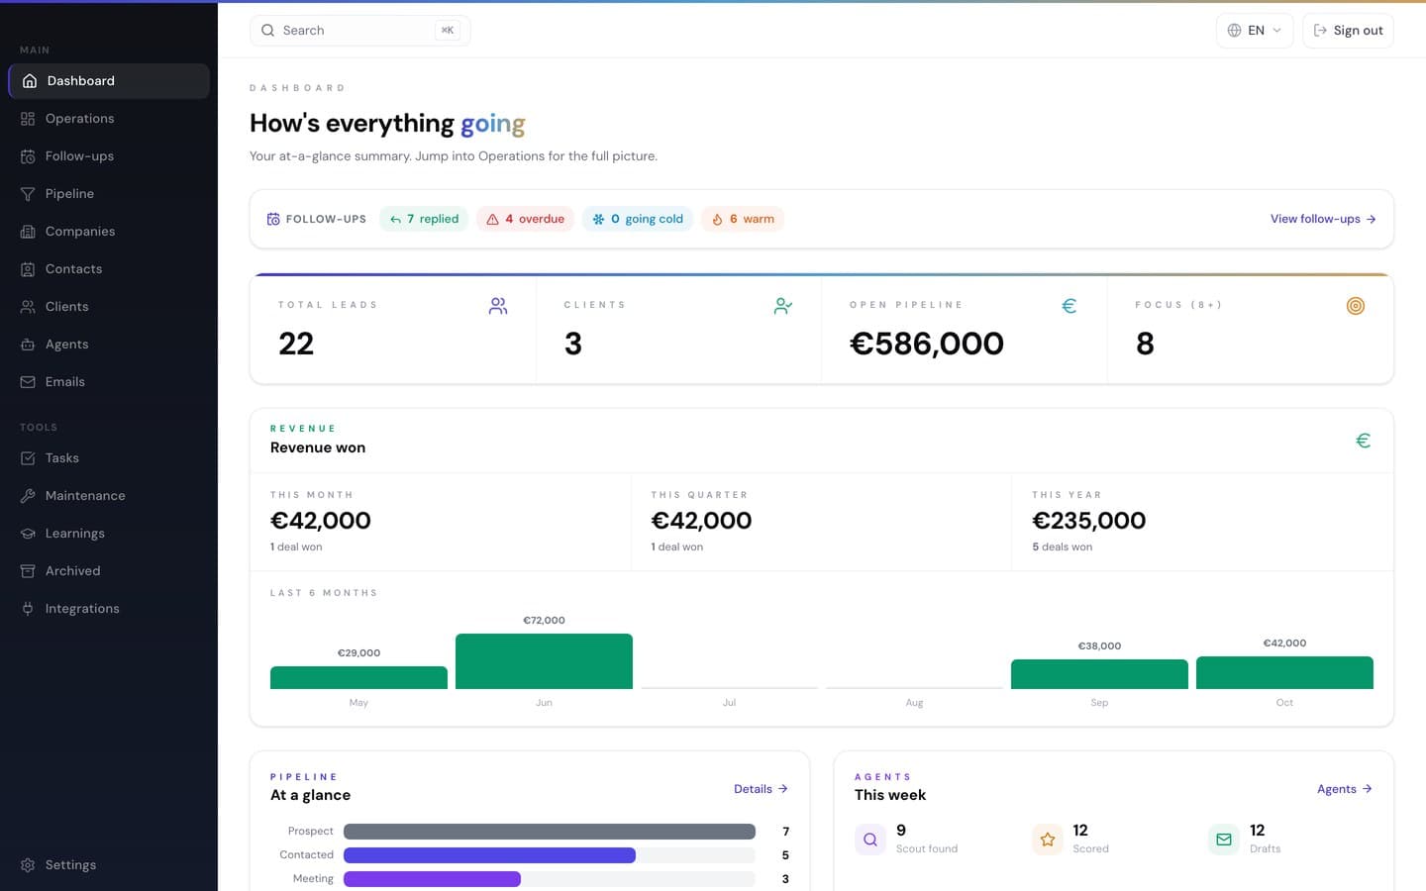Click the Clients card user-check icon
The image size is (1426, 891).
[x=783, y=306]
